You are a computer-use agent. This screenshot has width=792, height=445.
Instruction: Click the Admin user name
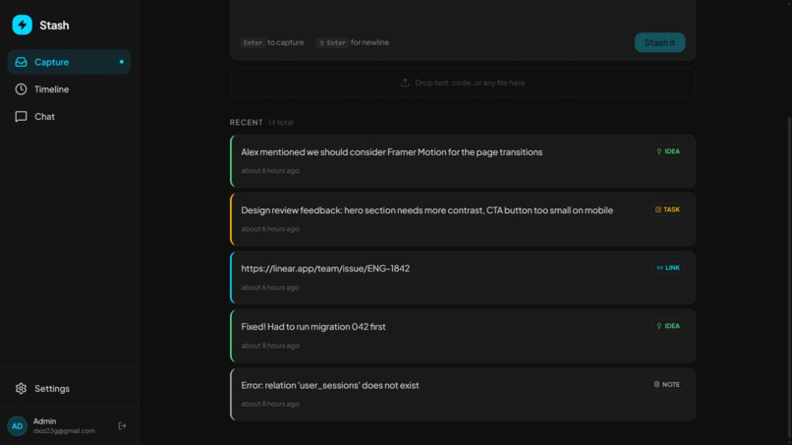[44, 421]
